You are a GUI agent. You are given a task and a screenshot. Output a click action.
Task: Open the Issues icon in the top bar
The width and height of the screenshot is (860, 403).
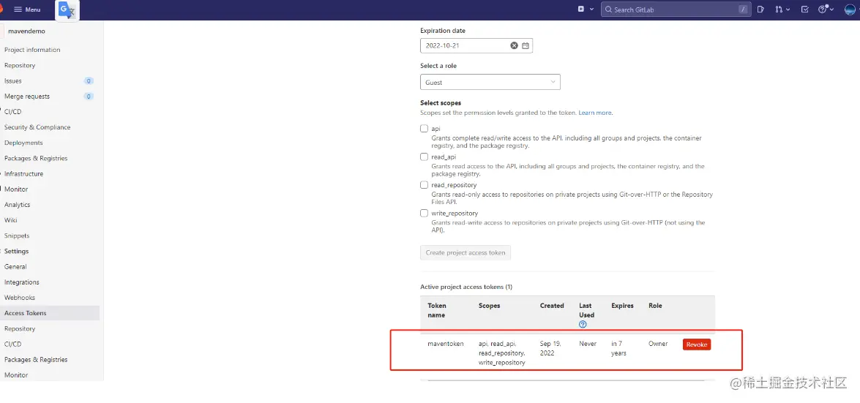pos(760,10)
